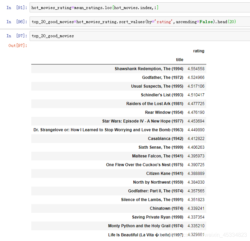250x241 pixels.
Task: Click rating value 4.395973
Action: [x=196, y=156]
